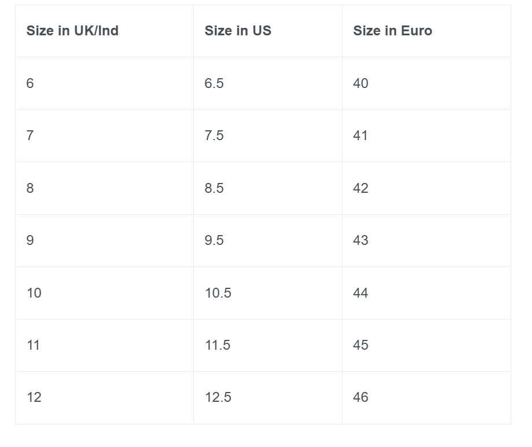Select the Euro size 43 cell
The height and width of the screenshot is (447, 532).
[361, 240]
